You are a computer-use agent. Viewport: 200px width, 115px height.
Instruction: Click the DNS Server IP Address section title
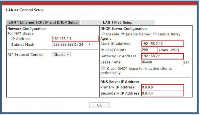click(x=119, y=82)
